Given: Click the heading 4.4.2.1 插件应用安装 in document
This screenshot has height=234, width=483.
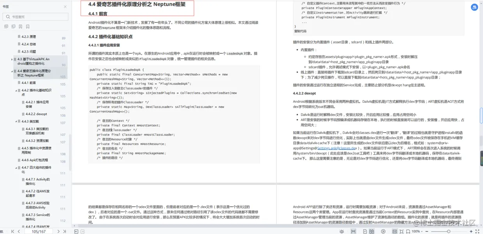Looking at the screenshot, I should [x=104, y=45].
